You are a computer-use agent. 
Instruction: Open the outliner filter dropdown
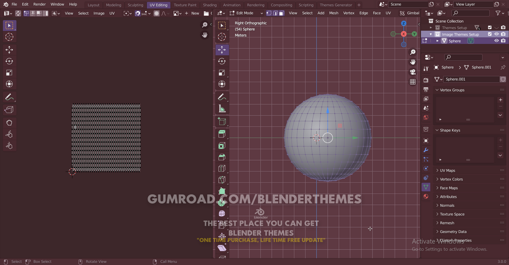coord(499,13)
